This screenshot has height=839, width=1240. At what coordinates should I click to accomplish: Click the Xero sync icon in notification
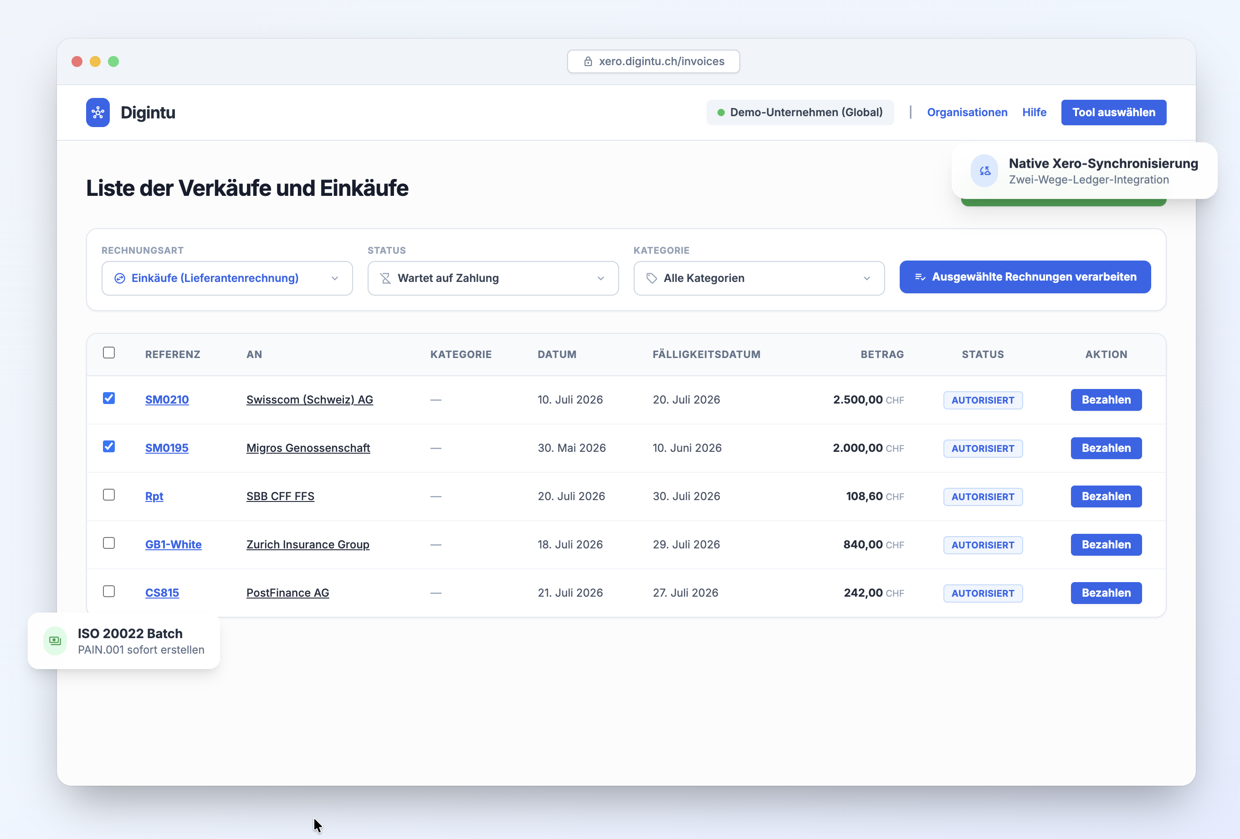pos(984,171)
